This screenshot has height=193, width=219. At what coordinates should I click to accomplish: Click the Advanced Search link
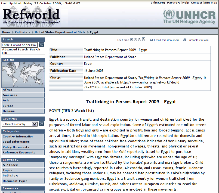[15, 50]
